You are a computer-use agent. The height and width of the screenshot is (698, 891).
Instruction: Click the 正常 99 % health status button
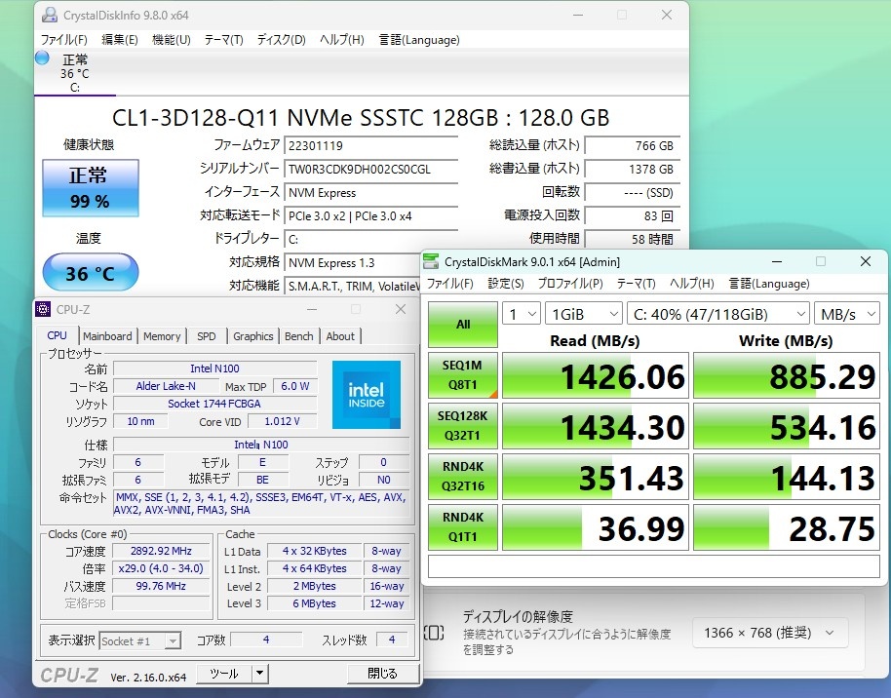[x=91, y=188]
